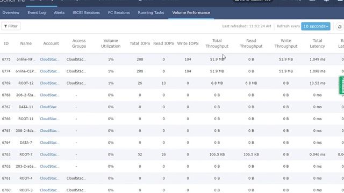Click volume ID 6769 cell
Screen dimensions: 344x193
click(x=6, y=83)
